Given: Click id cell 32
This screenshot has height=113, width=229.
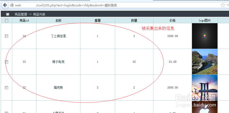Looking at the screenshot, I should click(x=24, y=87).
